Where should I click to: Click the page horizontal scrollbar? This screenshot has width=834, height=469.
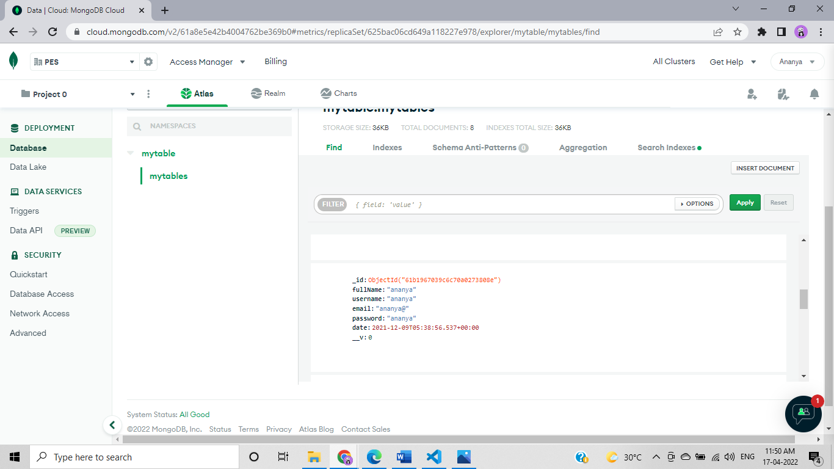coord(458,439)
